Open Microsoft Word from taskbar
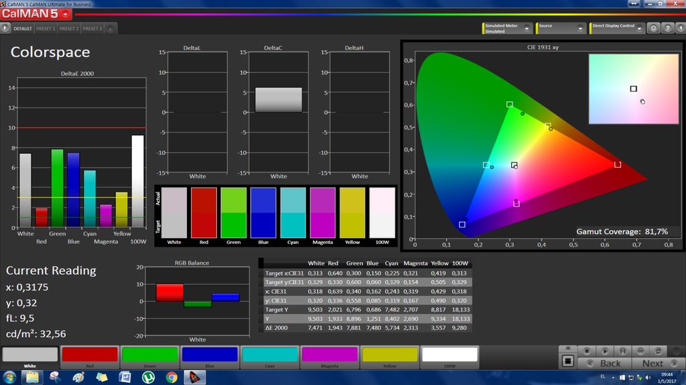Viewport: 686px width, 385px height. (125, 377)
